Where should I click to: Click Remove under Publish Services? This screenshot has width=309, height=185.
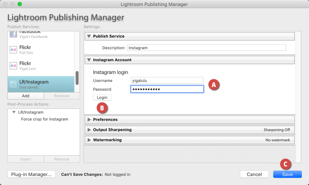point(62,96)
